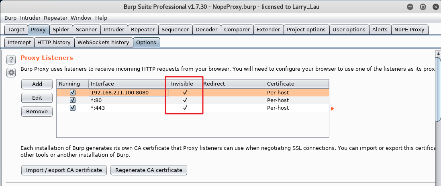This screenshot has height=186, width=441.
Task: Open the Alerts tab
Action: (380, 30)
